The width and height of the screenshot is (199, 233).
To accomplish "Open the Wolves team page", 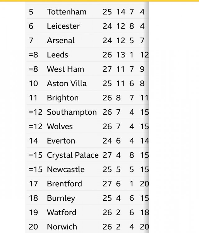I will 60,126.
